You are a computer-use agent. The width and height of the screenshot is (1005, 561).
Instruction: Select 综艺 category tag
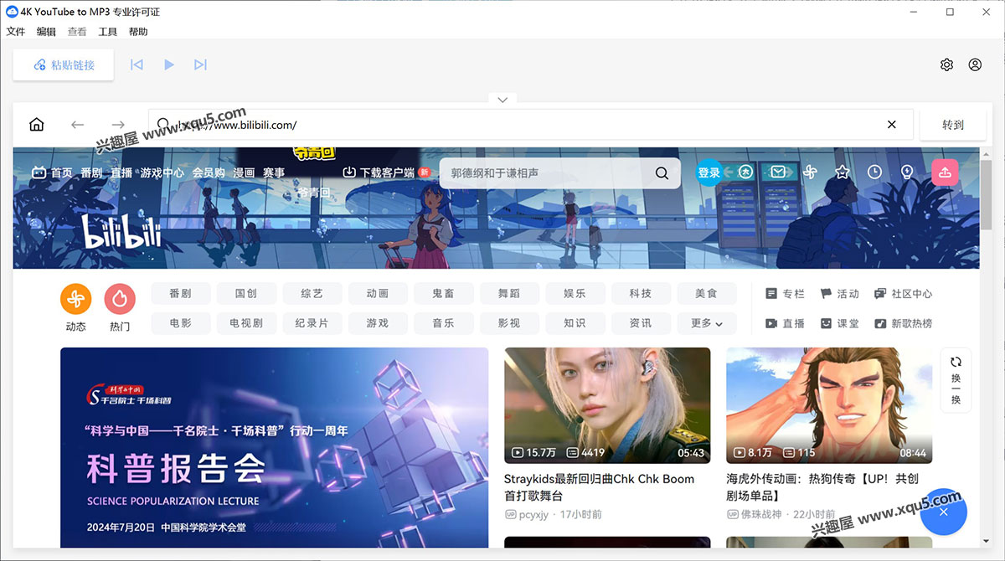pyautogui.click(x=312, y=293)
